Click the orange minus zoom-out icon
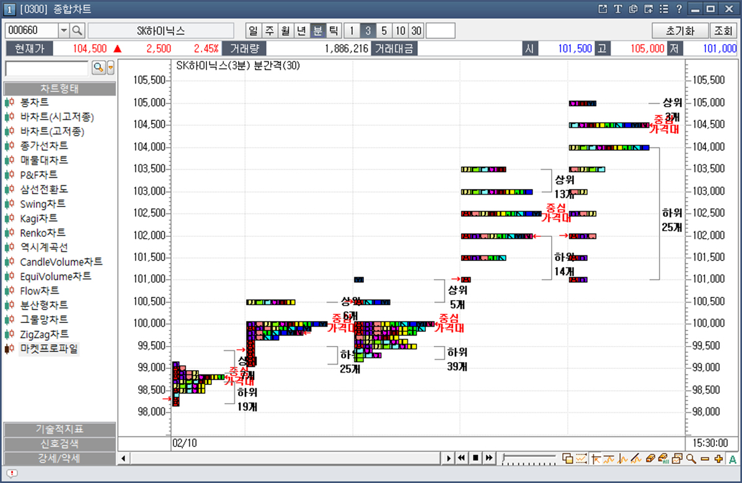Screen dimensions: 742x483 click(705, 459)
